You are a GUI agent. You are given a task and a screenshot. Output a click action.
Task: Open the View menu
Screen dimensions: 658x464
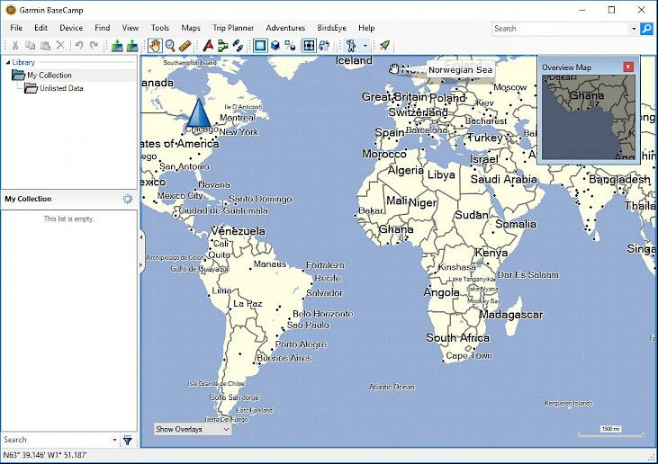(131, 28)
